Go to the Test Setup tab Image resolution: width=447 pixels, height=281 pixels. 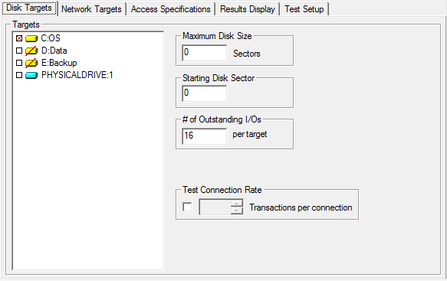click(304, 9)
